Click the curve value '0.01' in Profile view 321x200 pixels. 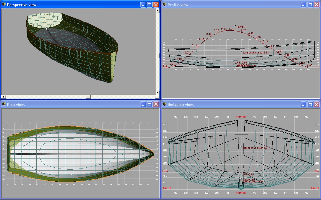pyautogui.click(x=172, y=64)
